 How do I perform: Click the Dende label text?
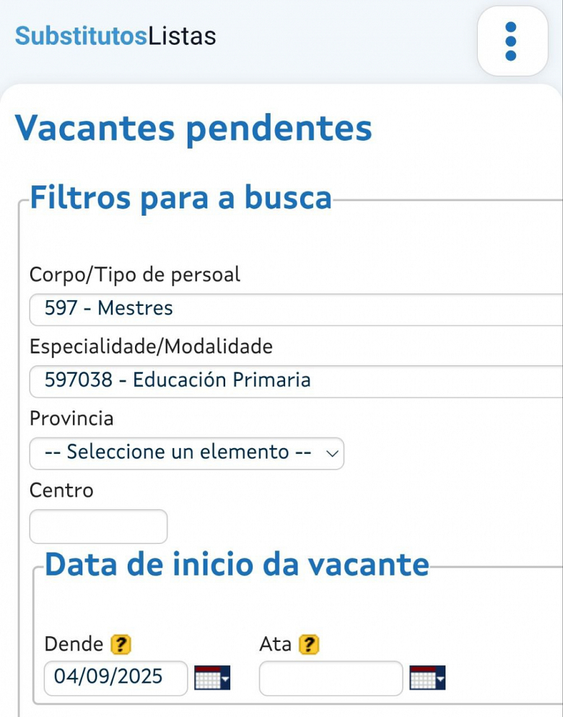75,644
